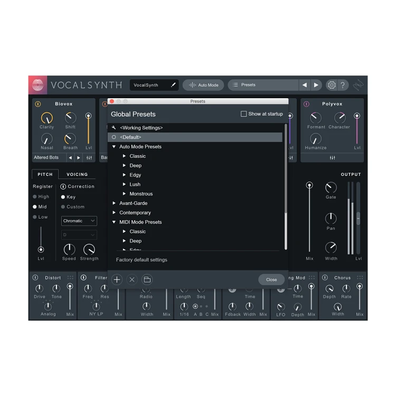This screenshot has height=396, width=396.
Task: Open the Presets browser button
Action: (263, 85)
